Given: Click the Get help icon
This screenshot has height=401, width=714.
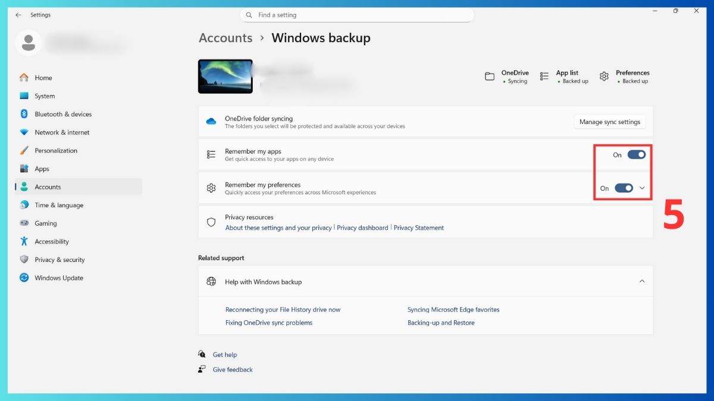Looking at the screenshot, I should (x=202, y=355).
